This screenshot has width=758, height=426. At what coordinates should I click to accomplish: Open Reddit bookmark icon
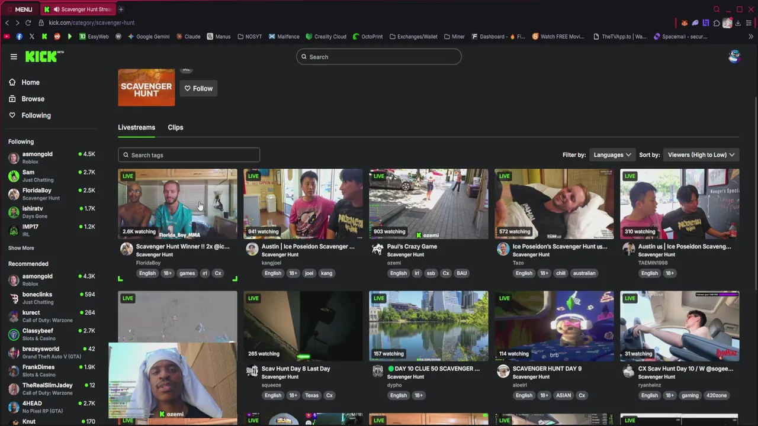pos(57,37)
